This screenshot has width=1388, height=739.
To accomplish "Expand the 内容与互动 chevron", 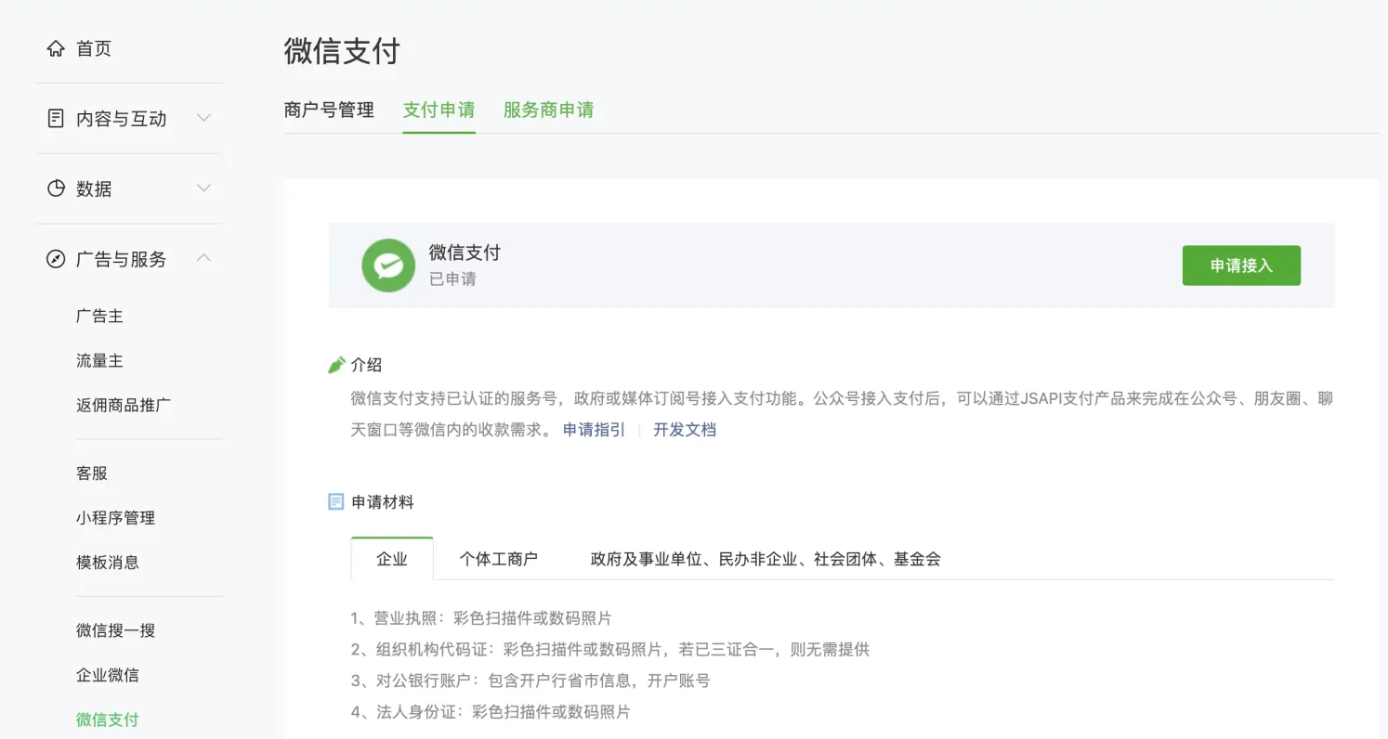I will tap(204, 118).
